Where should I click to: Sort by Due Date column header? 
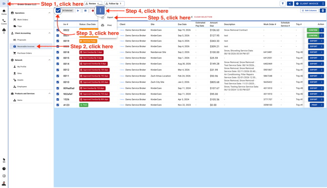182,24
